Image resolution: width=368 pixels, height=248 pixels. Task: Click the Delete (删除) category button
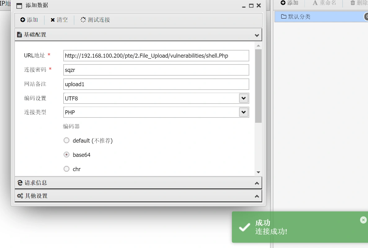point(359,3)
